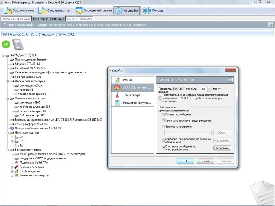Enable Показать сообщение checkbox
Image resolution: width=275 pixels, height=206 pixels.
(163, 114)
